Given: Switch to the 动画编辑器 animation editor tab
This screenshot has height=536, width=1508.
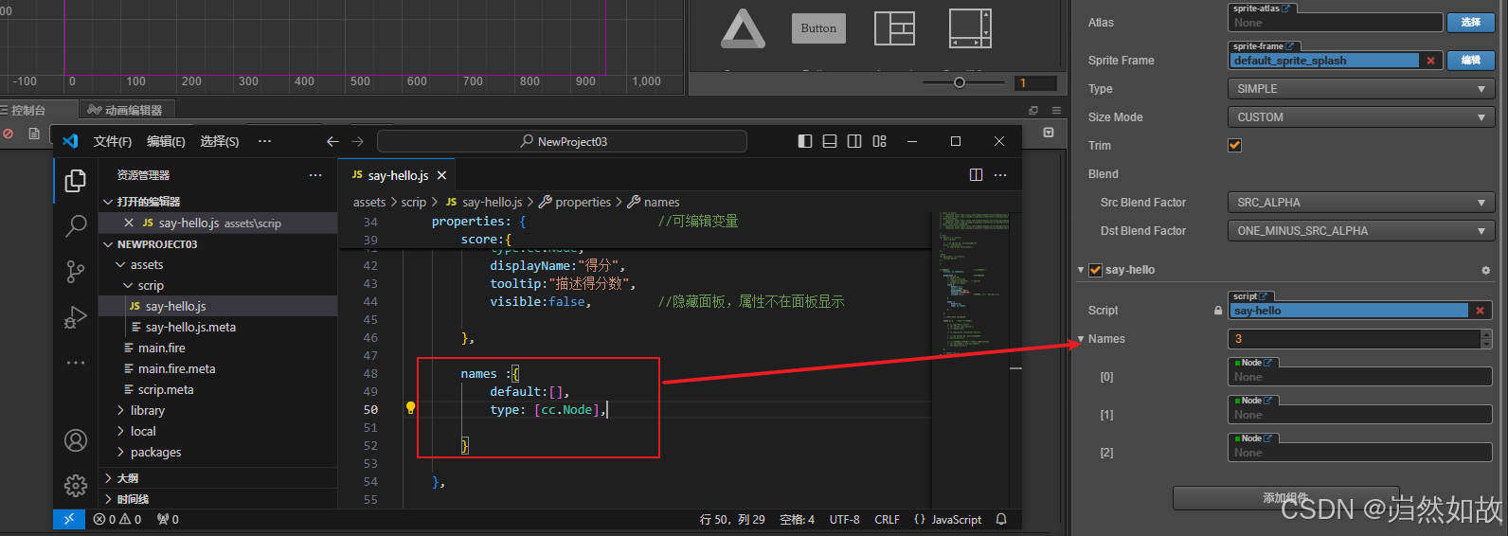Looking at the screenshot, I should pos(126,110).
